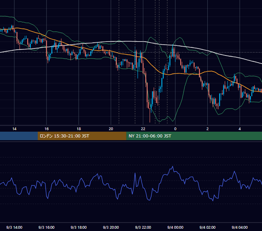Click the 9/3 22:00 timestamp label
262x231 pixels.
tap(143, 227)
